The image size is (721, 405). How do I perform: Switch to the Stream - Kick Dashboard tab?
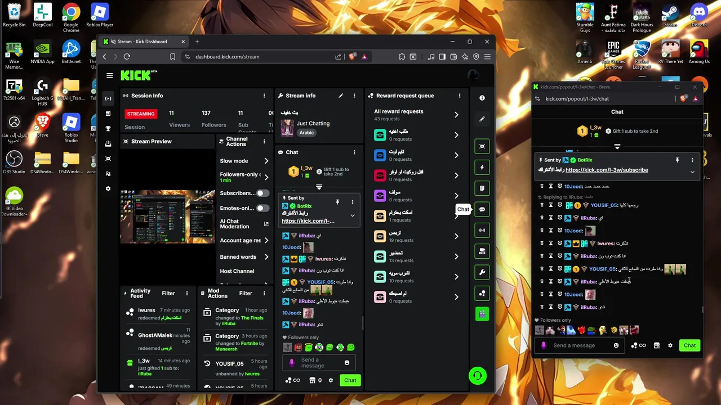(x=144, y=42)
